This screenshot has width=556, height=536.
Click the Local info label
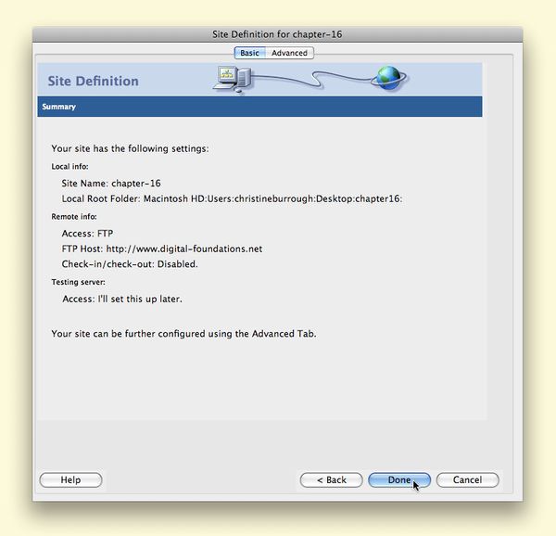tap(70, 166)
